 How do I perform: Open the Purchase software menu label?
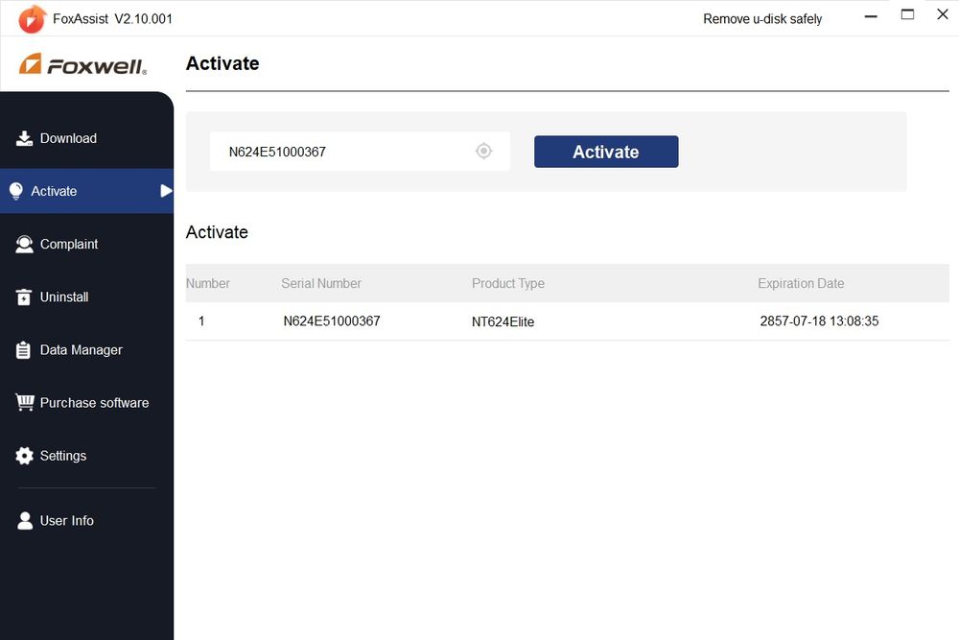(x=94, y=403)
